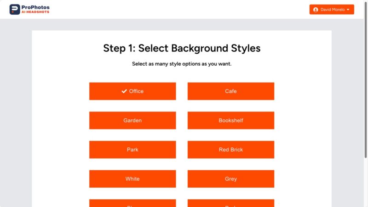The height and width of the screenshot is (207, 368).
Task: Click the partially visible button below Grey
Action: tap(231, 203)
